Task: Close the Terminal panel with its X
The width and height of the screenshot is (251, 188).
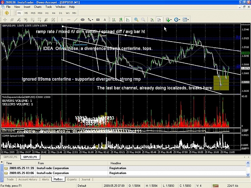Action: tap(2, 162)
